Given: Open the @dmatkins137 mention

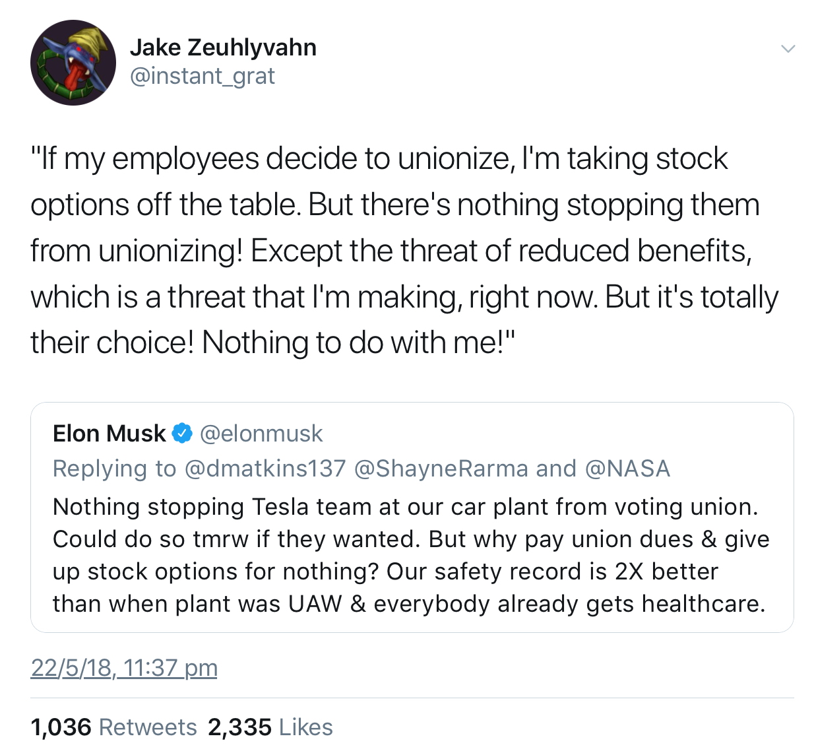Looking at the screenshot, I should click(x=265, y=469).
